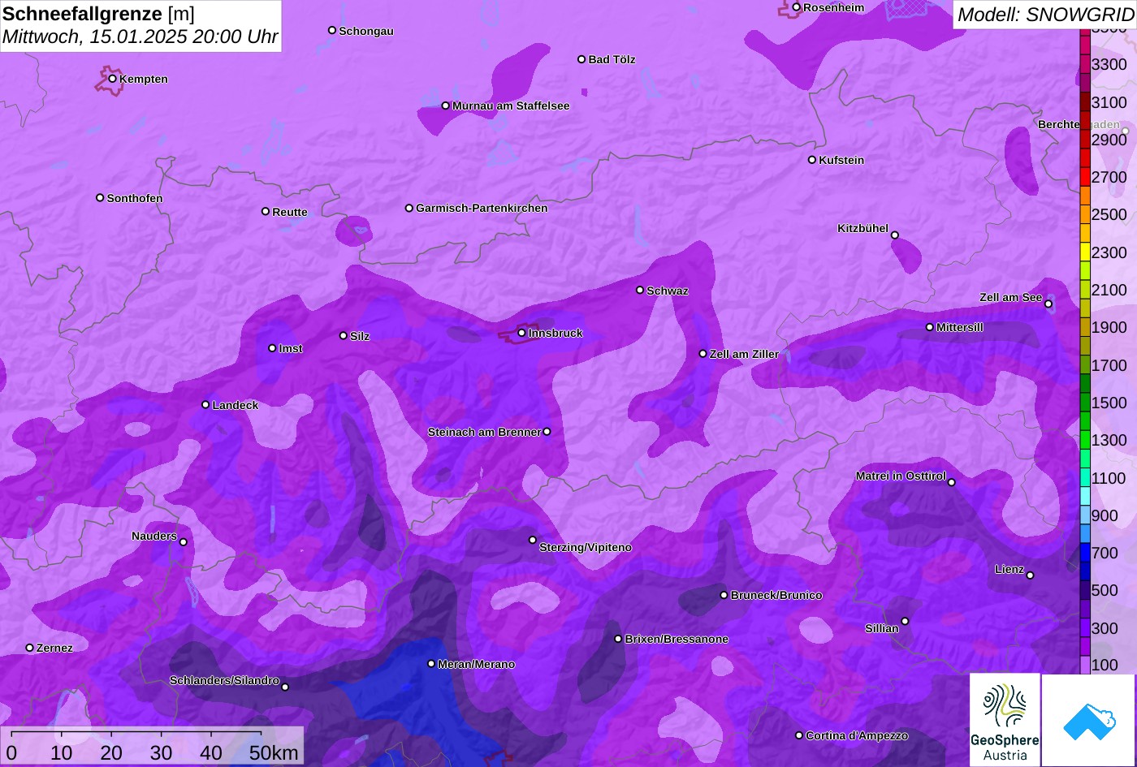Screen dimensions: 1137x767
Task: Click the legend value 1900
Action: tap(1109, 327)
